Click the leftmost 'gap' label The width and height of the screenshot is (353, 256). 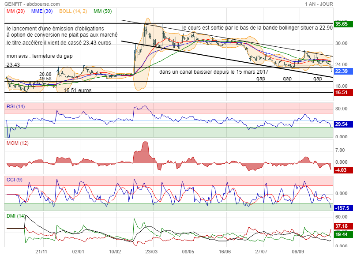[261, 79]
